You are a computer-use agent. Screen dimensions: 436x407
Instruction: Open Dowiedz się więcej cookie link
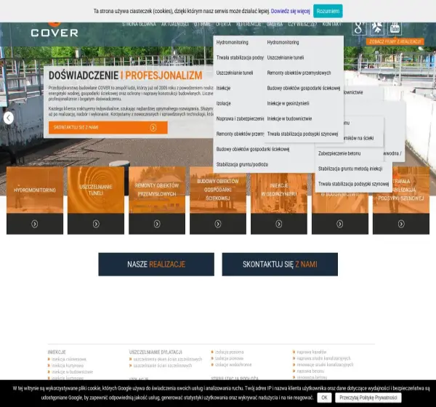click(290, 11)
